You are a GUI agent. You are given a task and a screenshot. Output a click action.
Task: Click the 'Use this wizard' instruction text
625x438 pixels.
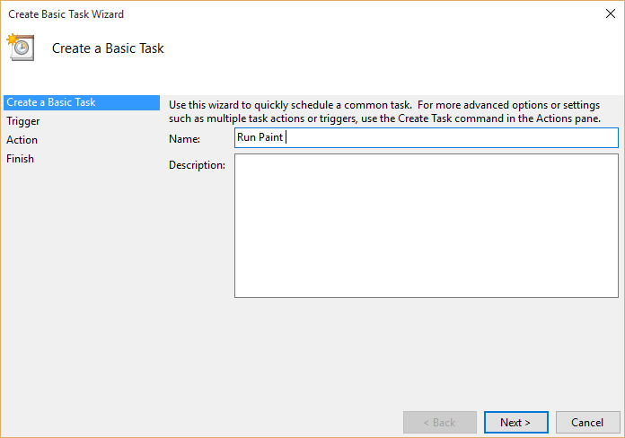384,111
